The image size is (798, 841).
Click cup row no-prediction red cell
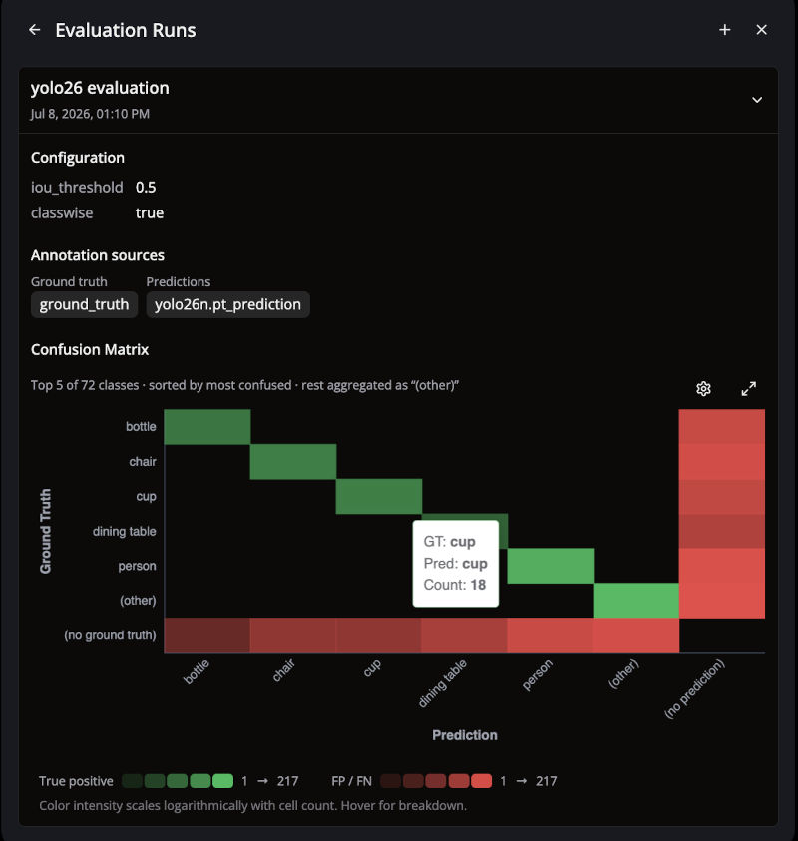pos(722,496)
